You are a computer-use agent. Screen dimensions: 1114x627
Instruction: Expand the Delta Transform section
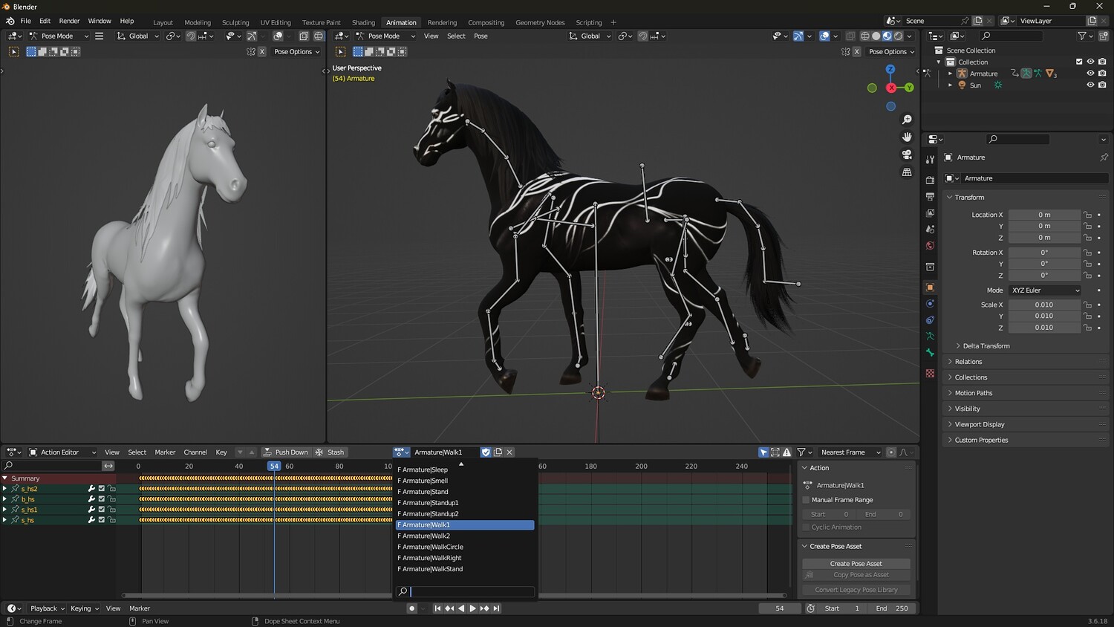coord(986,346)
